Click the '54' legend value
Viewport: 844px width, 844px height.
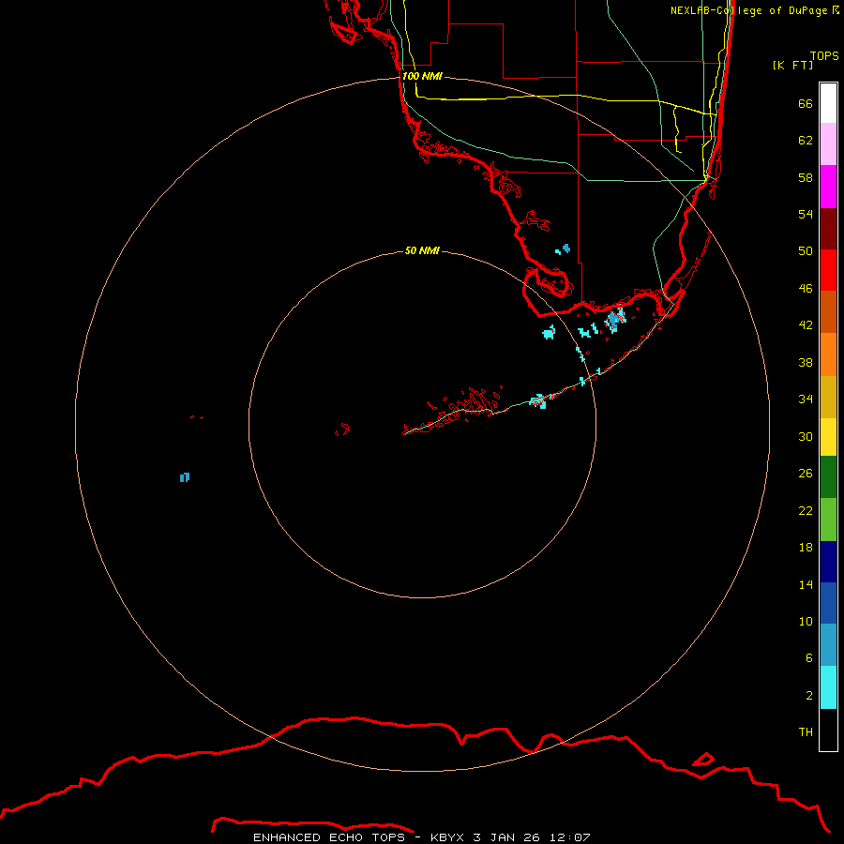(x=806, y=214)
